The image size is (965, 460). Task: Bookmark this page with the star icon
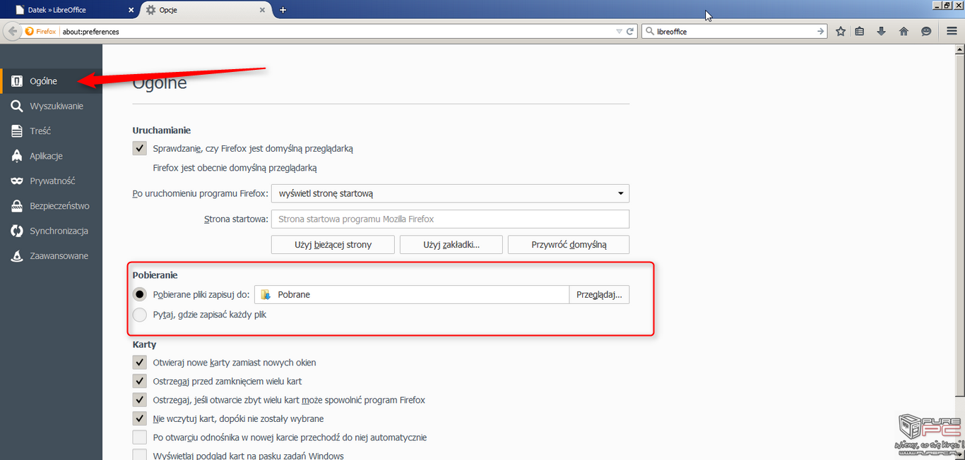841,32
